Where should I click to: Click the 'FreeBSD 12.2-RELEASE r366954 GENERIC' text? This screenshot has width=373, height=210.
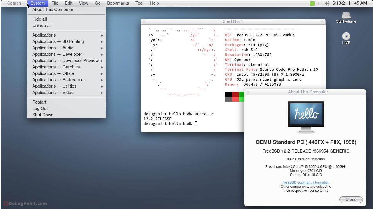click(306, 151)
